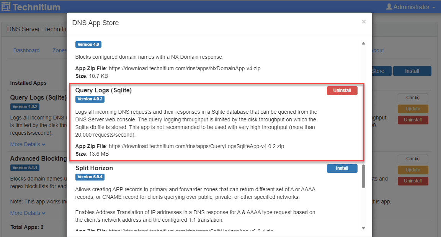This screenshot has width=441, height=237.
Task: Open the Dashboard tab
Action: [26, 50]
